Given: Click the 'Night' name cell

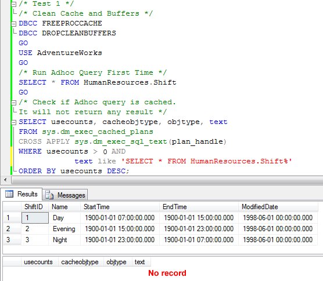Looking at the screenshot, I should [x=64, y=239].
